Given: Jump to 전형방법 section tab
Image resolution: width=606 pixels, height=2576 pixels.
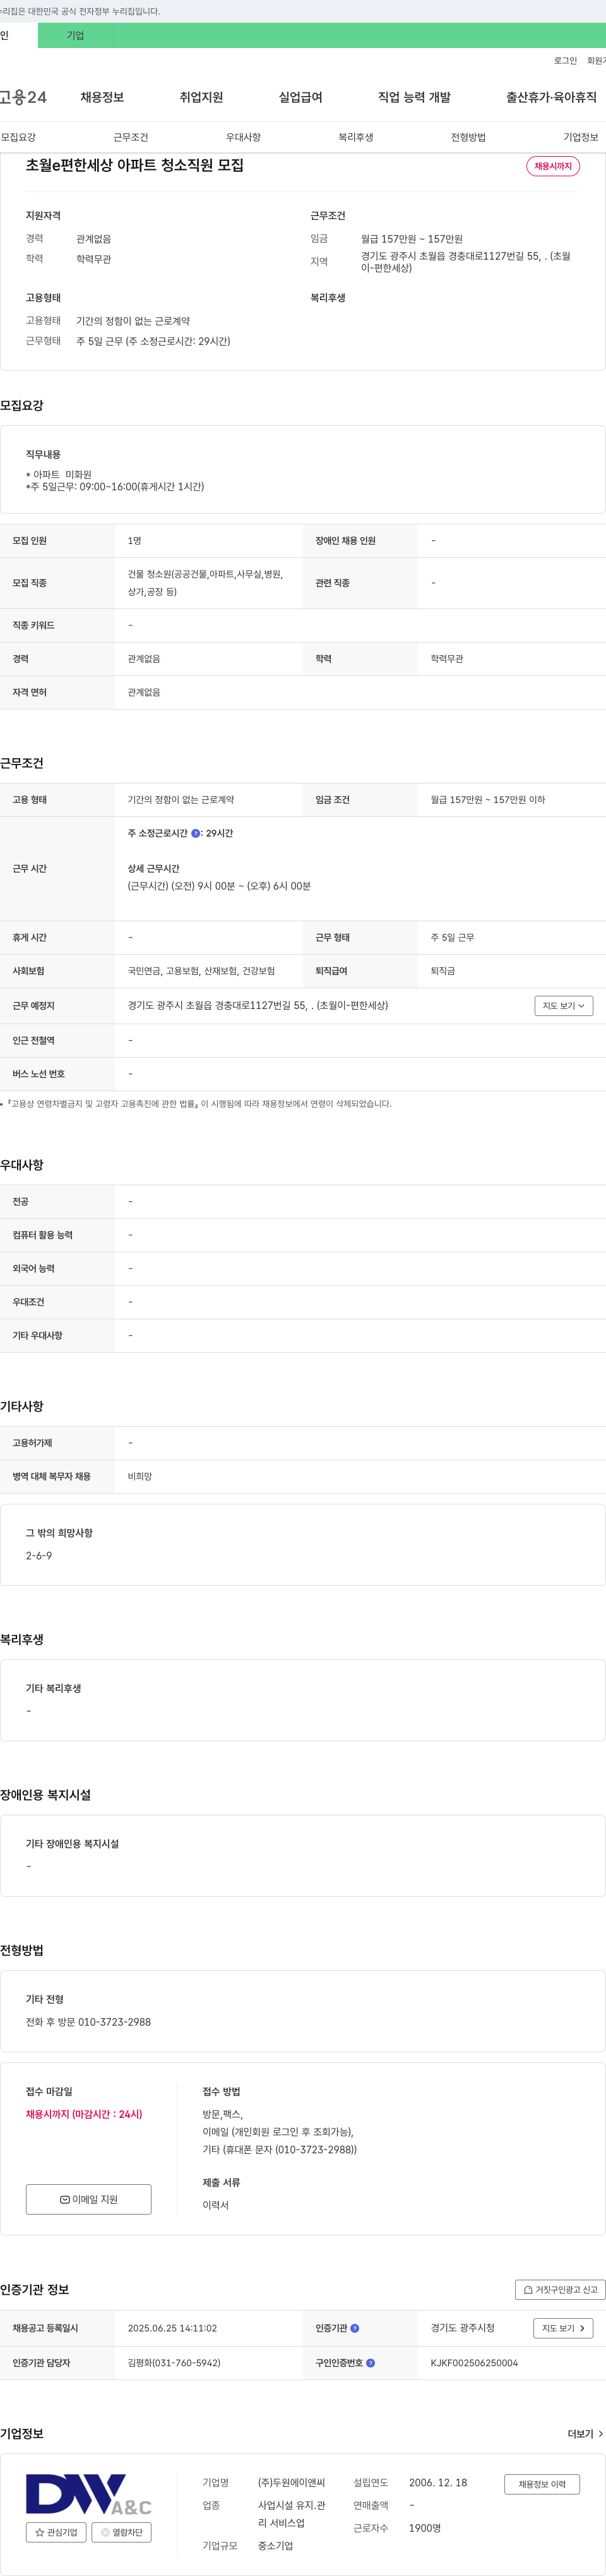Looking at the screenshot, I should 468,137.
